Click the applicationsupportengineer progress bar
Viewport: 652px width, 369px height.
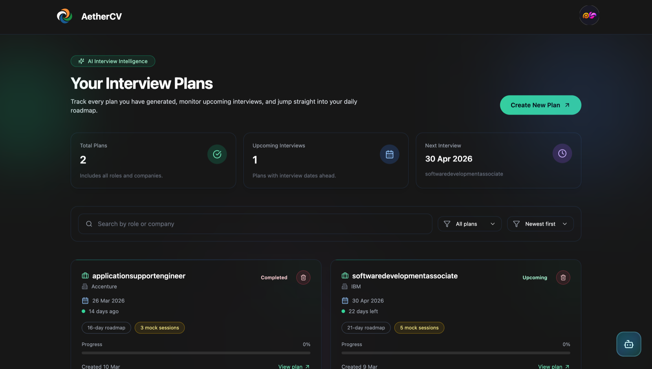coord(196,353)
